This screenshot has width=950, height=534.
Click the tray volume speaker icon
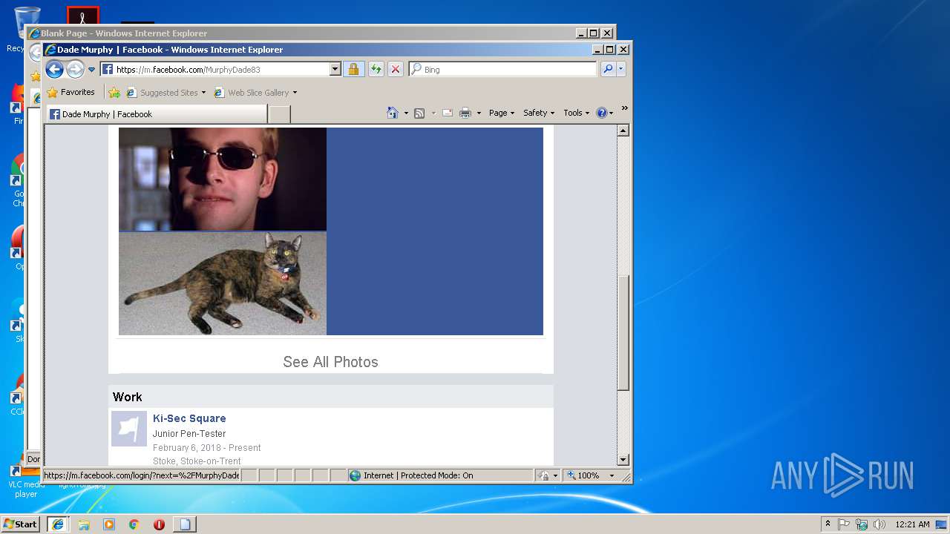[879, 524]
